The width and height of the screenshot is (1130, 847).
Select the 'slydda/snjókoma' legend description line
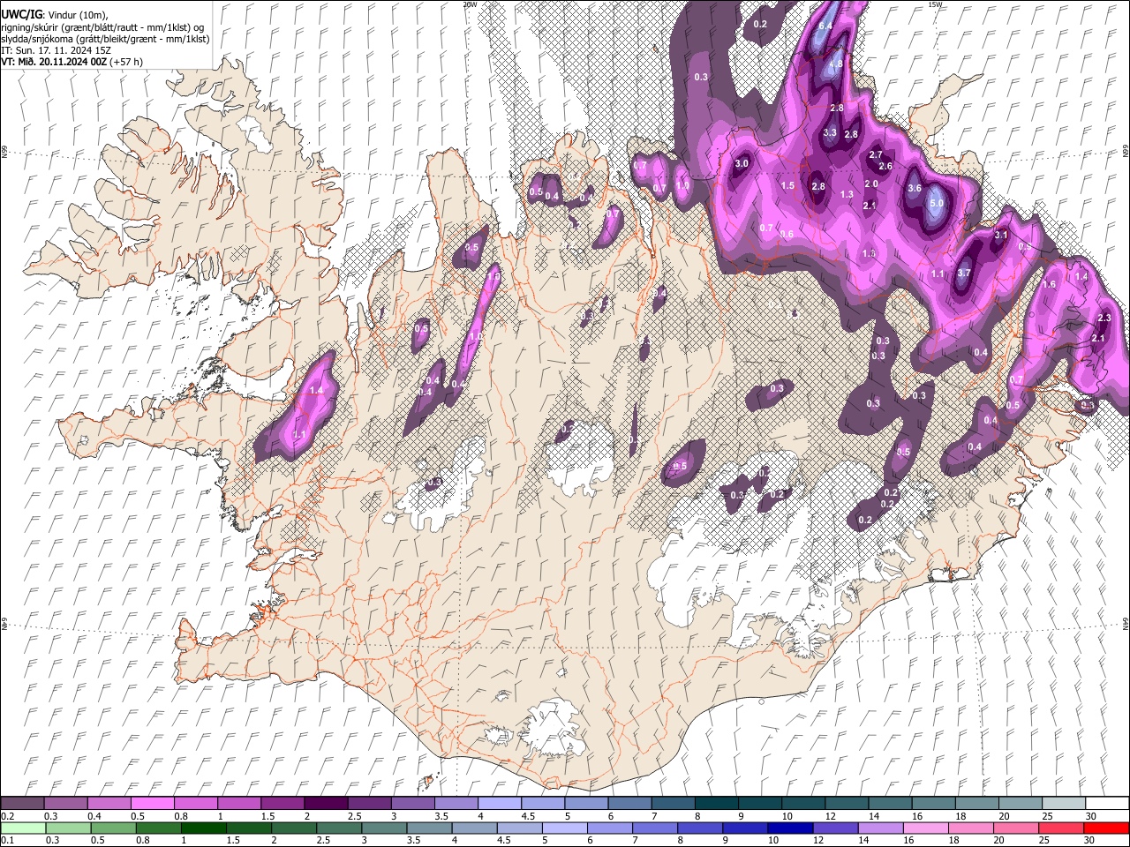[106, 39]
